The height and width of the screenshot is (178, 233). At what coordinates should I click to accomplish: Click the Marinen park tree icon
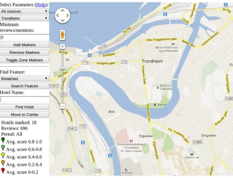pos(155,105)
